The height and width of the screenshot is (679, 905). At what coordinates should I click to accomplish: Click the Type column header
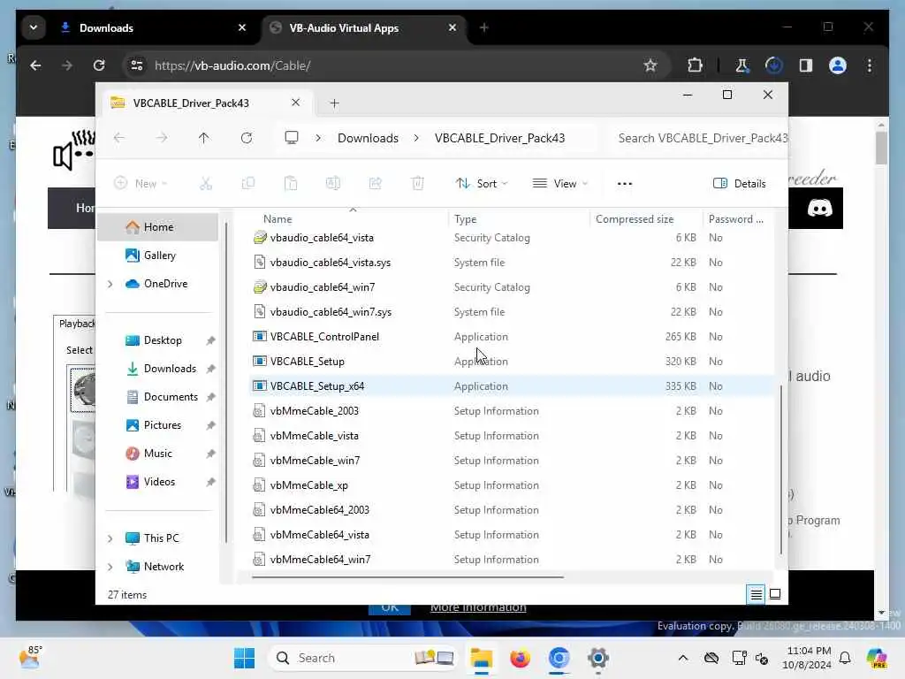pyautogui.click(x=465, y=219)
